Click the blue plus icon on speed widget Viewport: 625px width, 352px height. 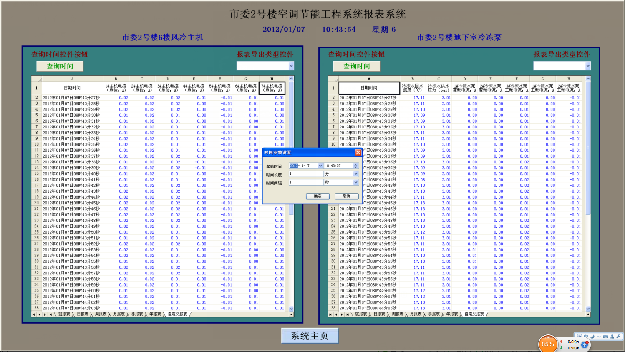coord(585,344)
